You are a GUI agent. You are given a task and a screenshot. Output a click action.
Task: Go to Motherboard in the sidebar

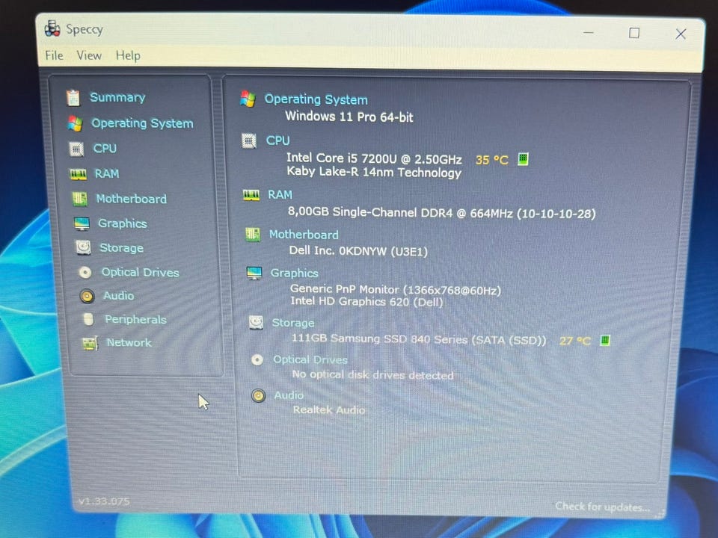132,199
